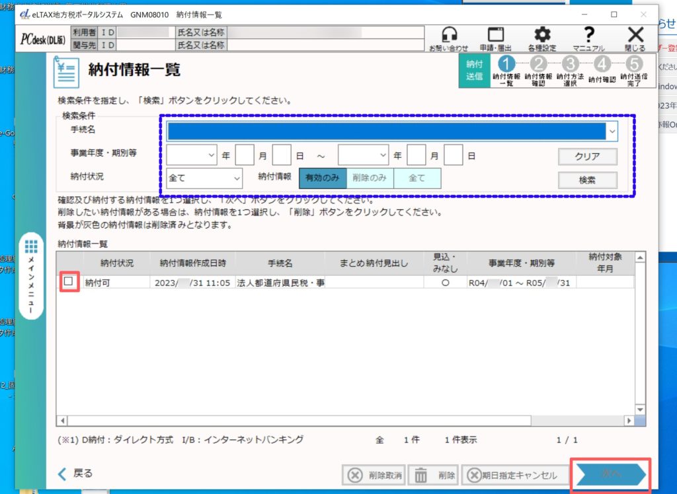Screen dimensions: 677x494
Task: Click step 2 納付情報確認 in progress bar
Action: [539, 69]
